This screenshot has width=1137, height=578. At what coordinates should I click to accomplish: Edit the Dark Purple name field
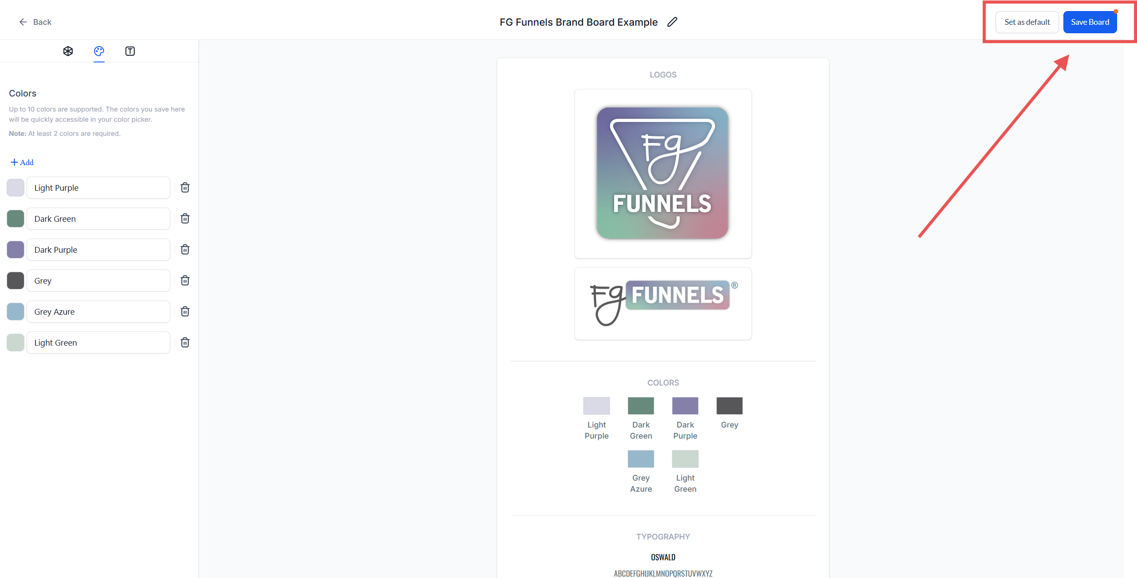coord(98,250)
